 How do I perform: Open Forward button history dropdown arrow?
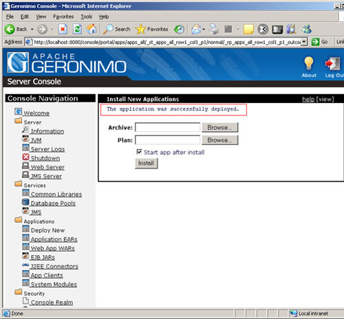[52, 30]
